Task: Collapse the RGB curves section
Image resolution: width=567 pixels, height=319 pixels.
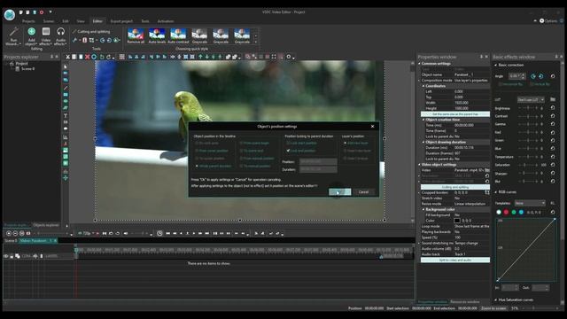Action: pos(496,192)
